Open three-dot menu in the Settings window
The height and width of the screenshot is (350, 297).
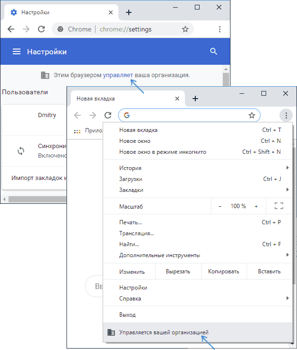tap(220, 29)
